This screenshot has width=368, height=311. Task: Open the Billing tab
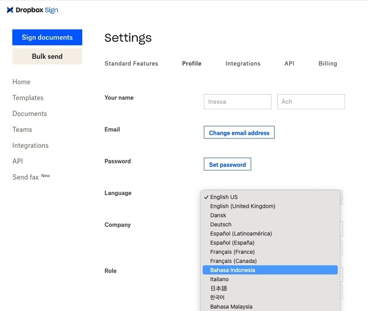[x=328, y=63]
